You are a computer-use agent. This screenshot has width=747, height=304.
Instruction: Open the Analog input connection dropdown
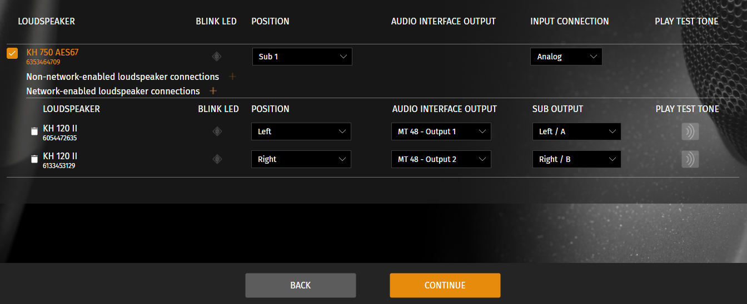click(566, 57)
